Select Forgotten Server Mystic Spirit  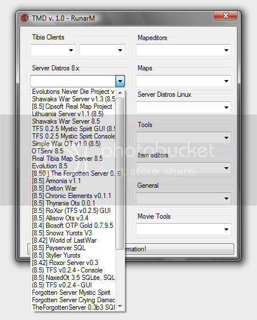(x=73, y=293)
